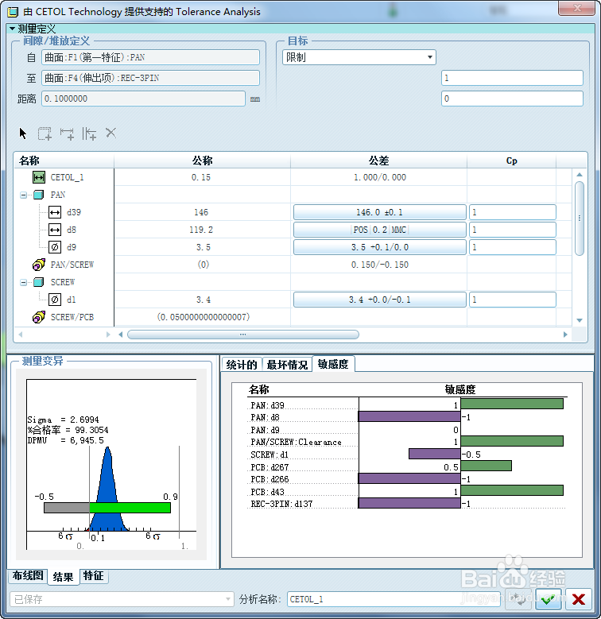Click the lower limit field showing 0
The height and width of the screenshot is (619, 601).
[512, 99]
